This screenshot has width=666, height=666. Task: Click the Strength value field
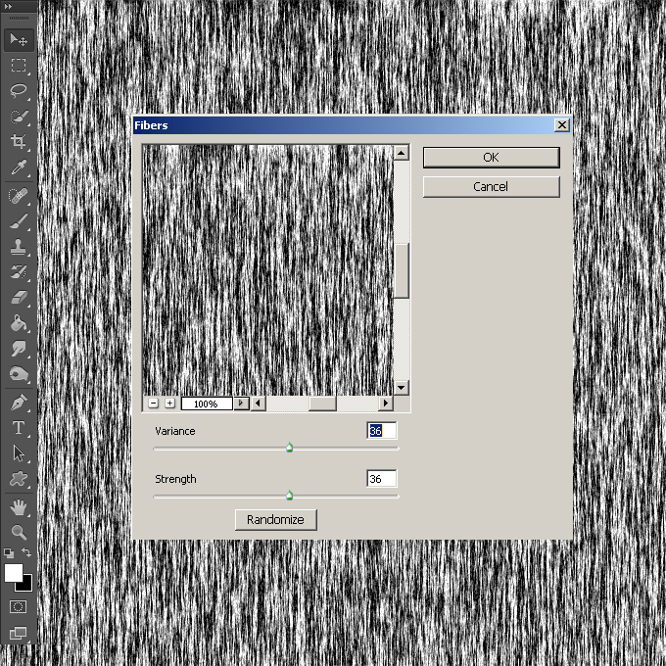381,479
